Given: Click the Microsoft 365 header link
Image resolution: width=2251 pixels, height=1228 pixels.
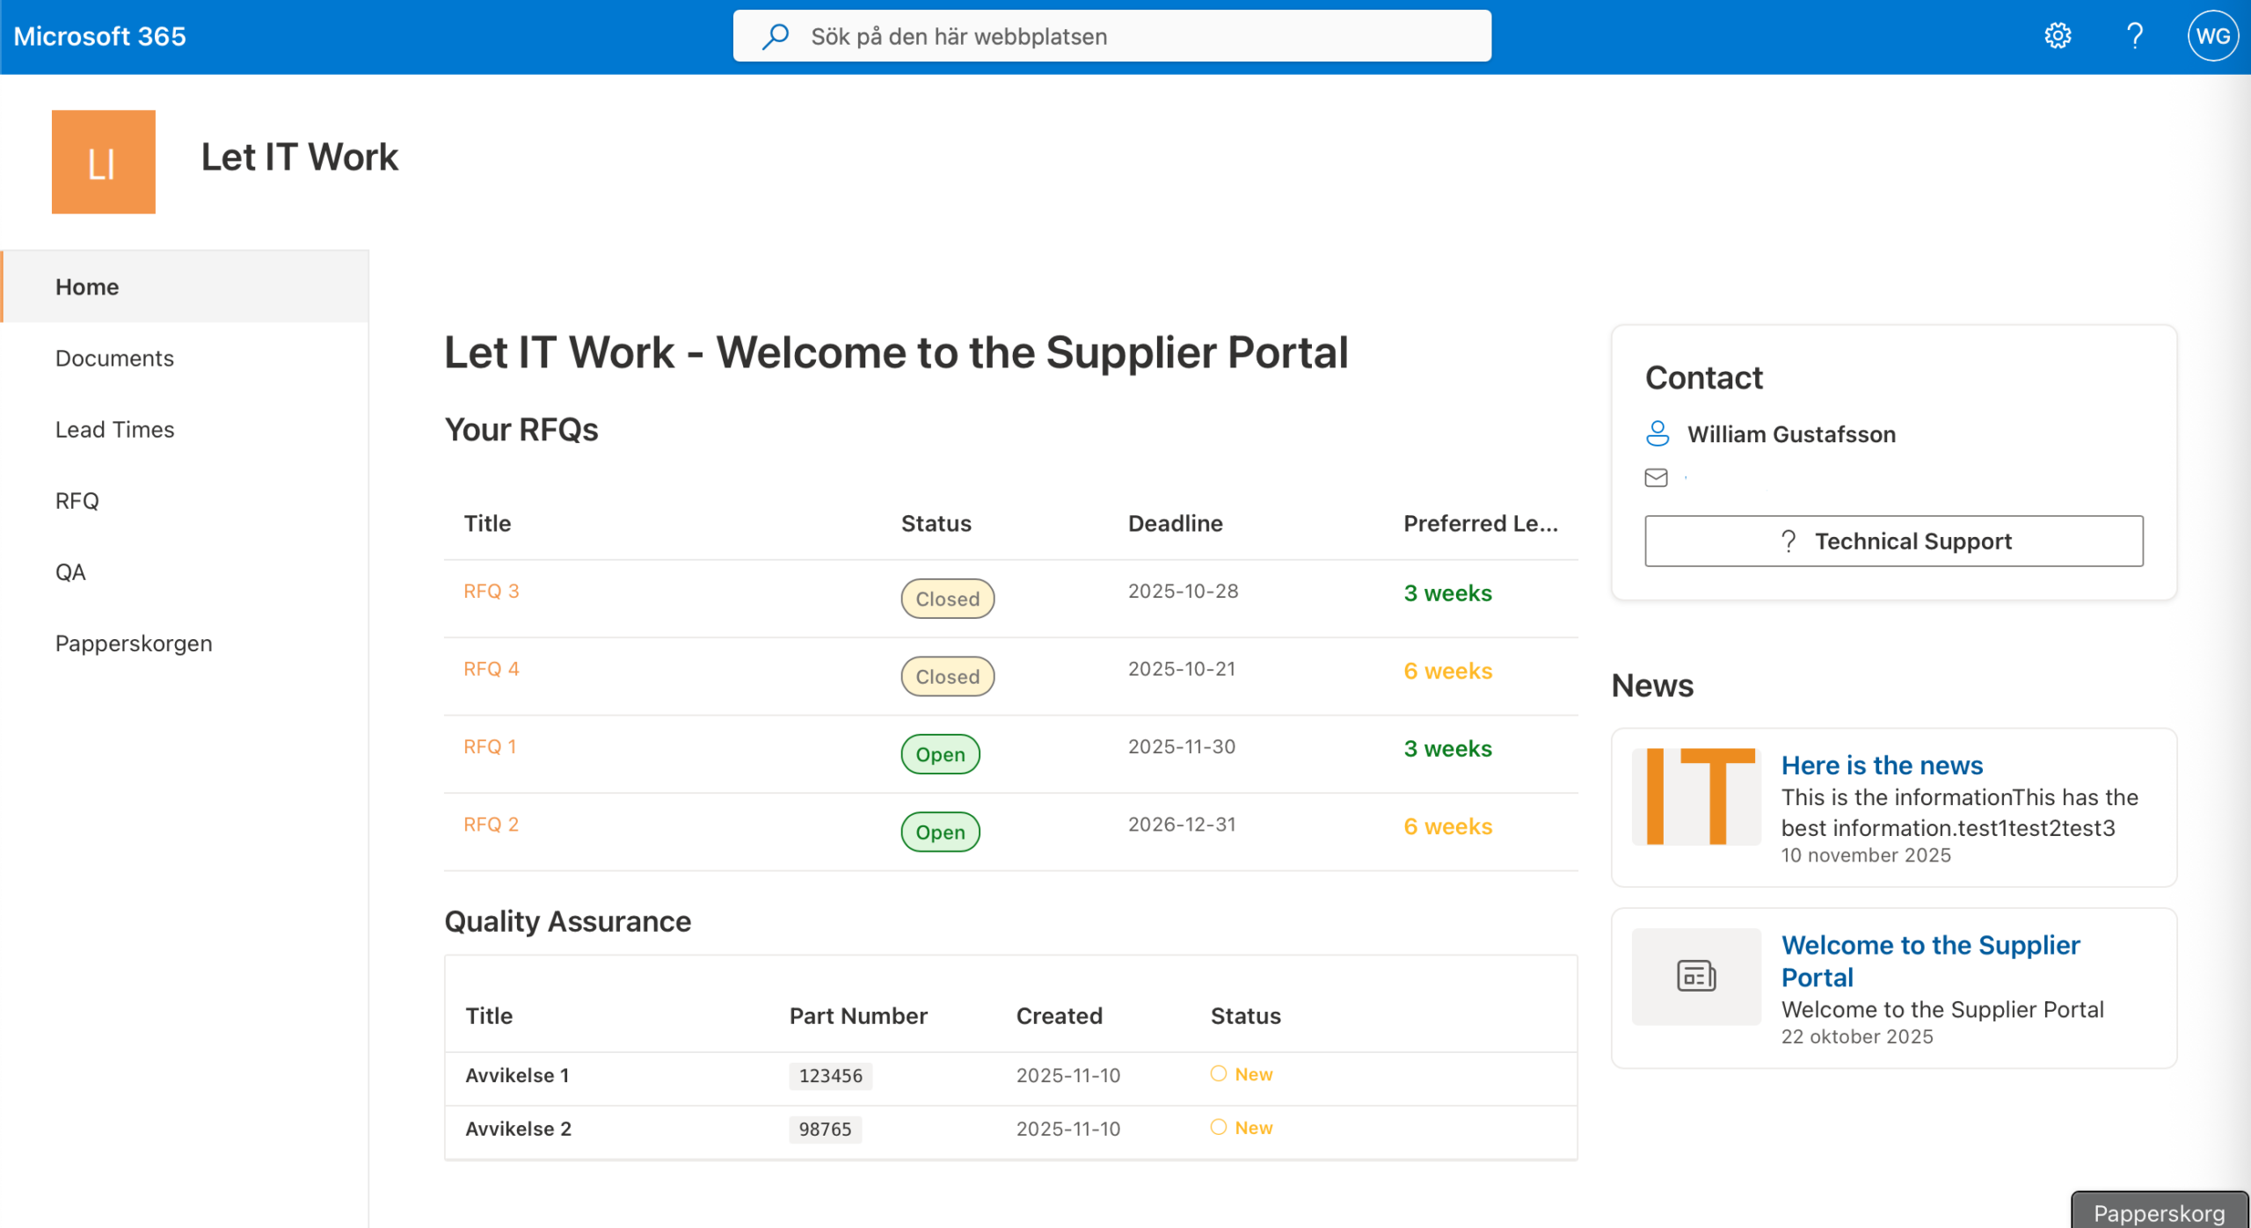Looking at the screenshot, I should [x=99, y=36].
